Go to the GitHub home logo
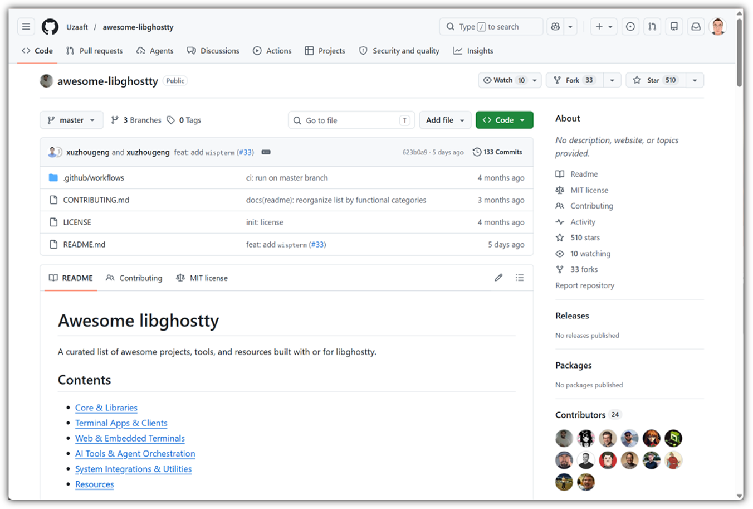This screenshot has width=753, height=509. coord(50,27)
